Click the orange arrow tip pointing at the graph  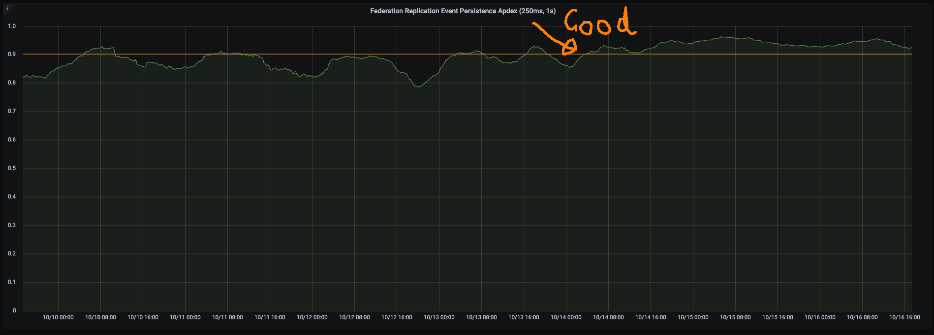click(570, 48)
